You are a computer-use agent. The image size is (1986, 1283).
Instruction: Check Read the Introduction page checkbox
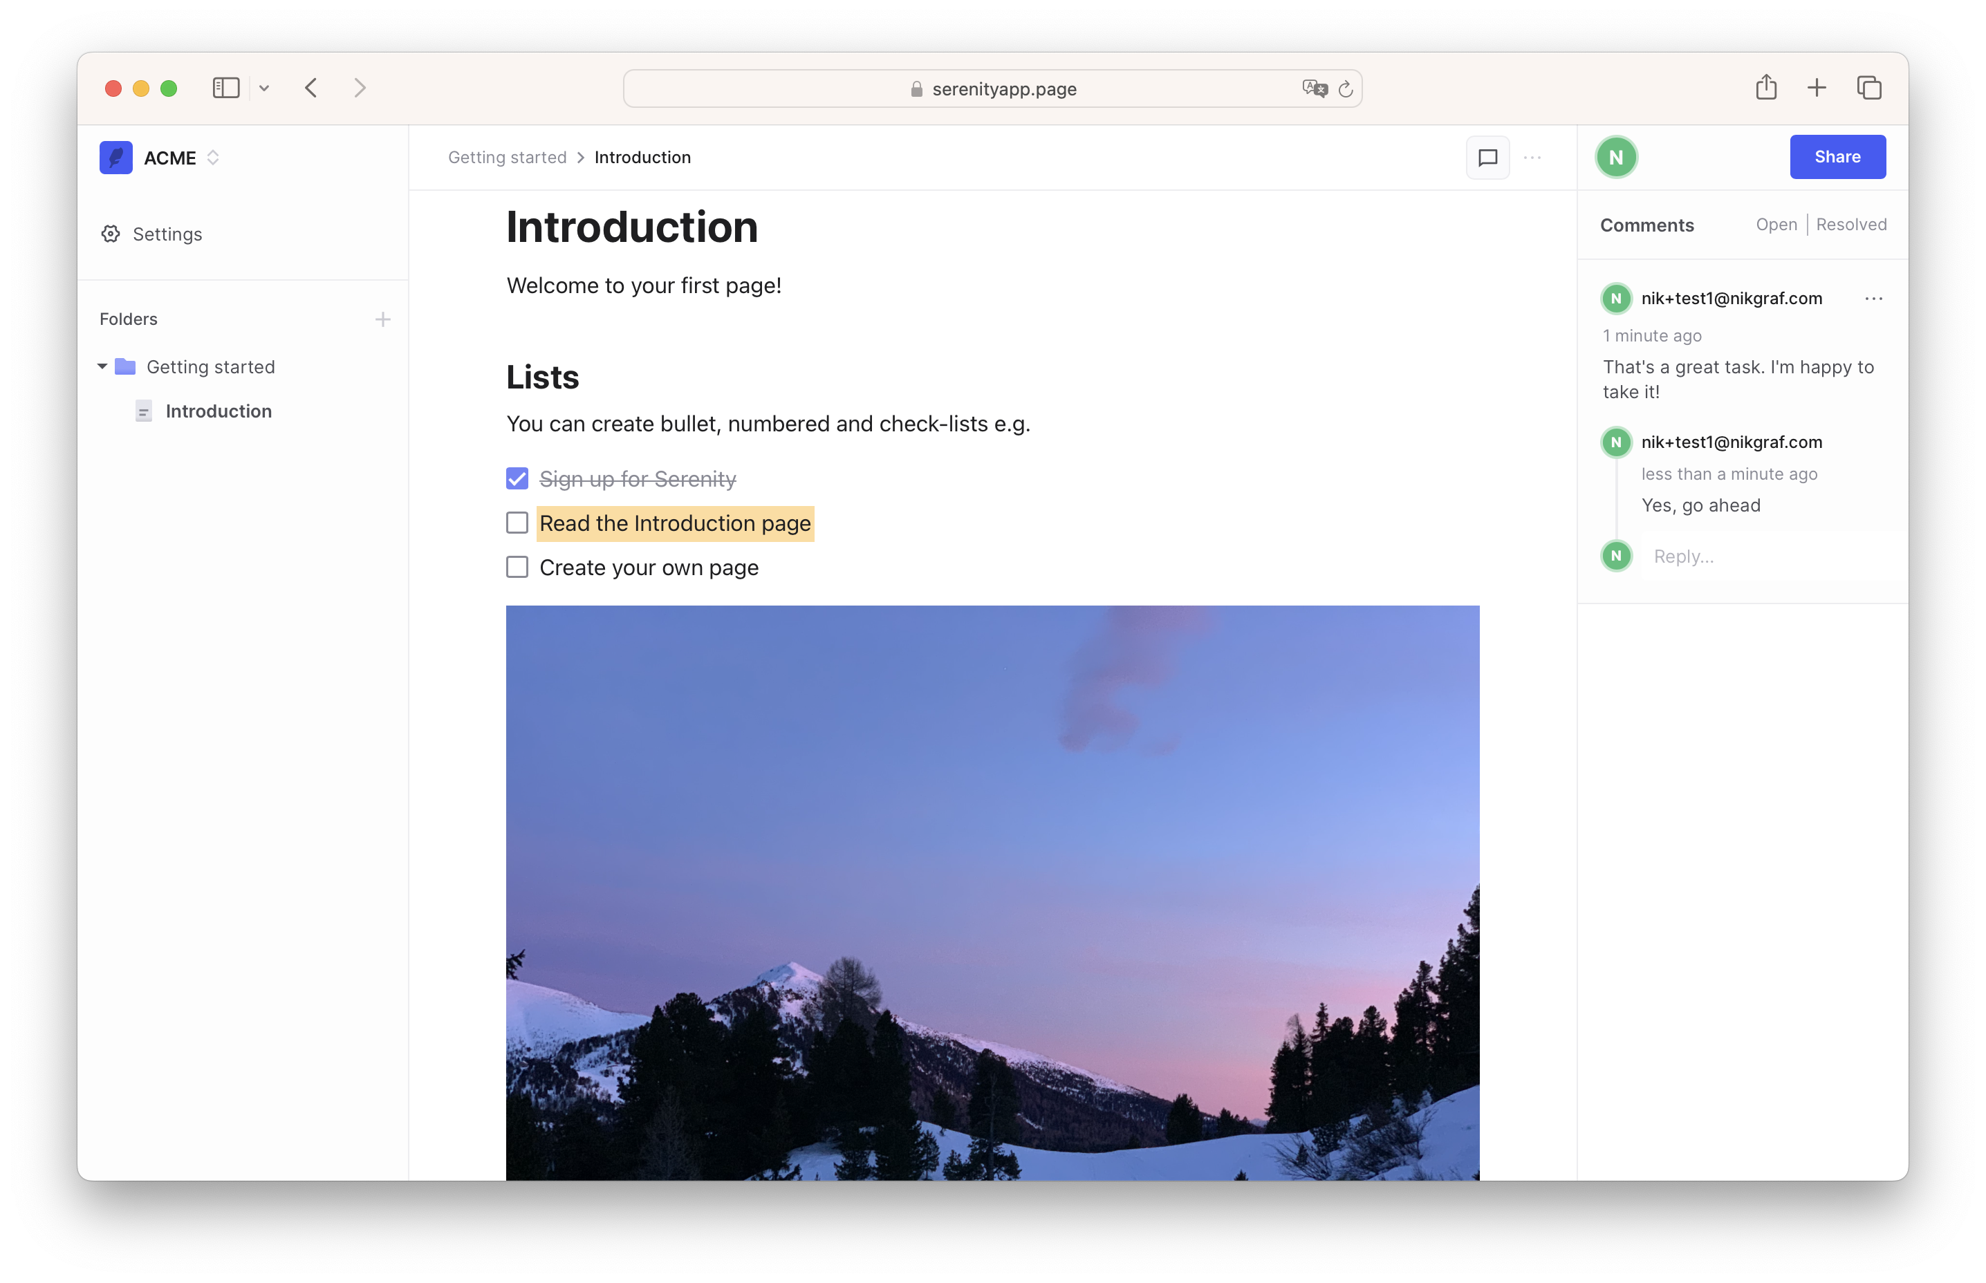tap(517, 523)
